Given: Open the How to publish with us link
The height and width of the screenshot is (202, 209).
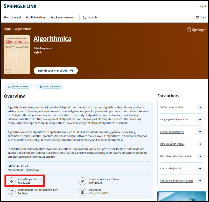Looking at the screenshot, I should pos(172,144).
